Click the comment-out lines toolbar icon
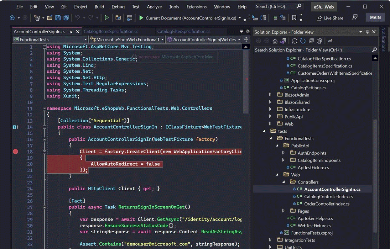Viewport: 390px width, 249px height. click(x=275, y=18)
